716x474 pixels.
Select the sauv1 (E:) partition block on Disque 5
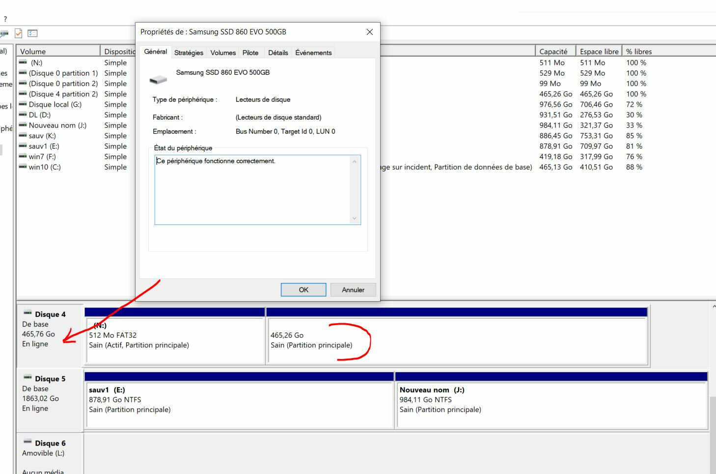[239, 405]
